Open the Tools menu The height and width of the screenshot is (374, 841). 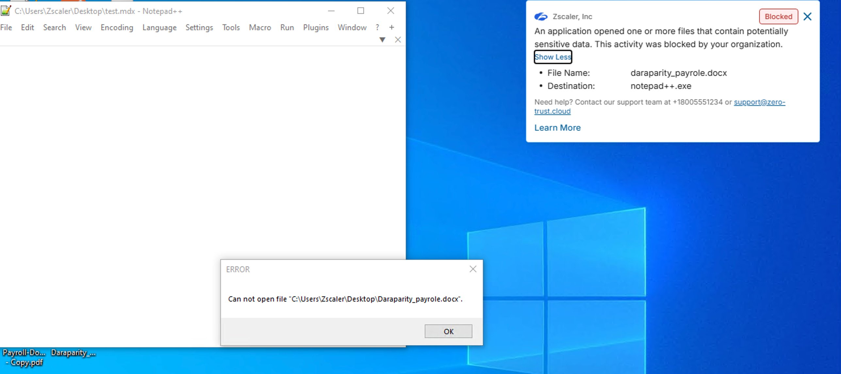231,27
